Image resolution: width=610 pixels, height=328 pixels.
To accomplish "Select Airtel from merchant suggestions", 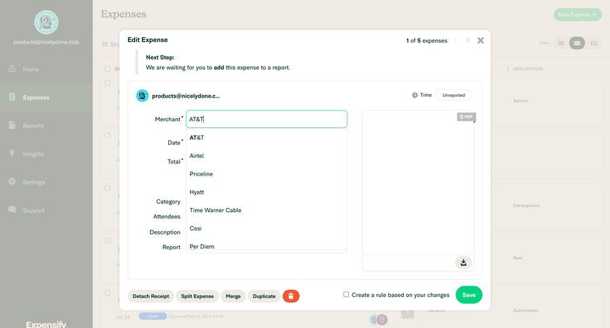I will point(266,156).
